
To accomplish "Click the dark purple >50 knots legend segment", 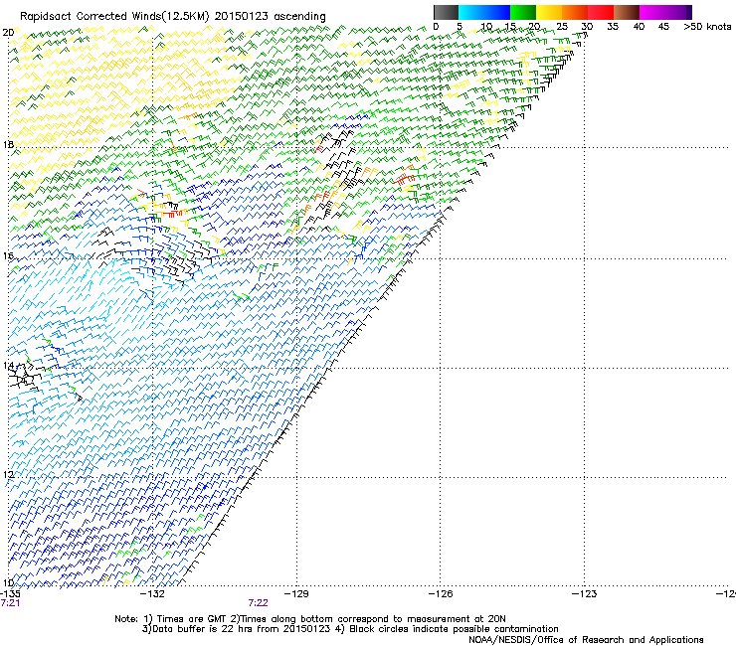I will [689, 12].
